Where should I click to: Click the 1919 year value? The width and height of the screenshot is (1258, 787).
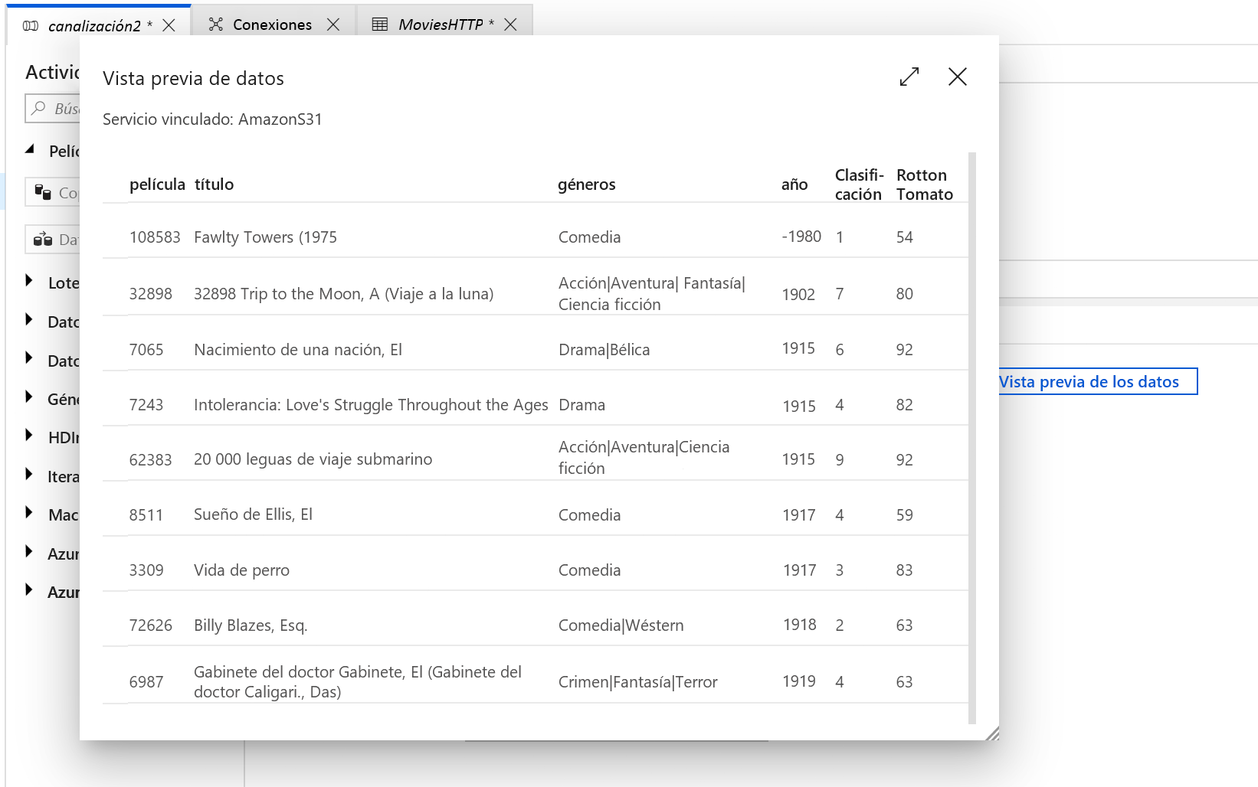click(799, 681)
